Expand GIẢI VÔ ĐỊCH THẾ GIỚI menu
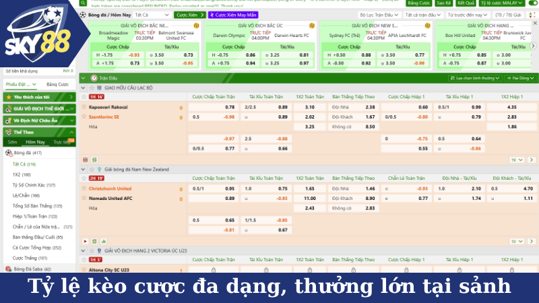539x303 pixels. (39, 108)
